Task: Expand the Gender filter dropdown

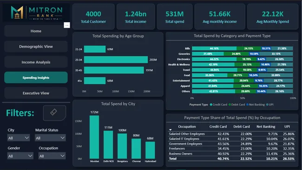Action: (x=20, y=156)
